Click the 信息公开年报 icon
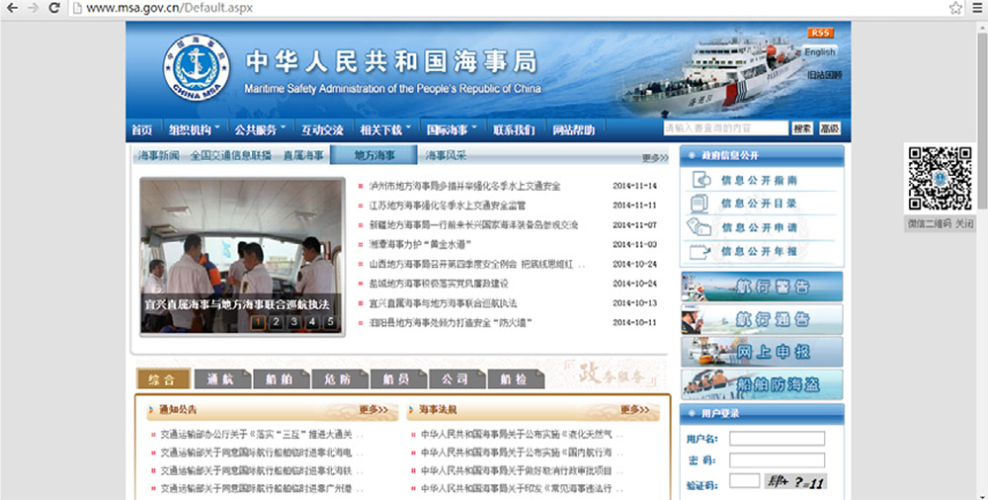The height and width of the screenshot is (500, 988). (700, 251)
